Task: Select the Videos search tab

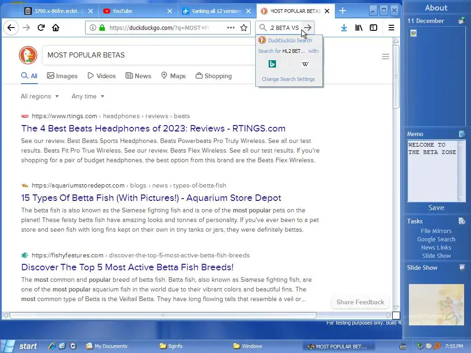Action: pos(102,76)
